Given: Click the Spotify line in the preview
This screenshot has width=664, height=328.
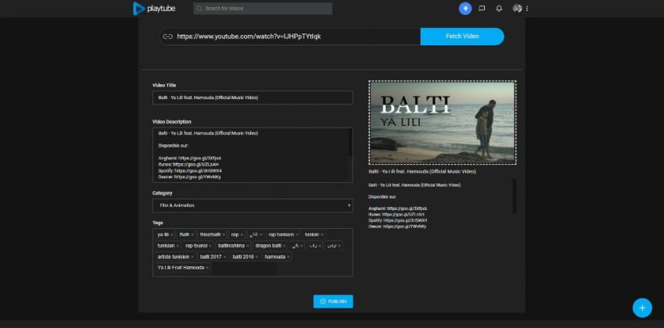Looking at the screenshot, I should click(397, 221).
